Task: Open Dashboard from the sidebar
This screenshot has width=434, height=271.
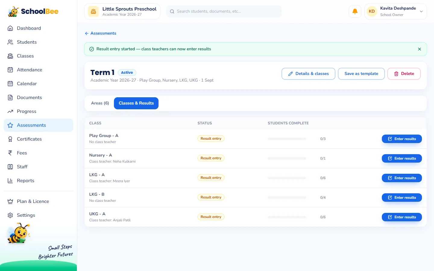Action: pyautogui.click(x=38, y=28)
